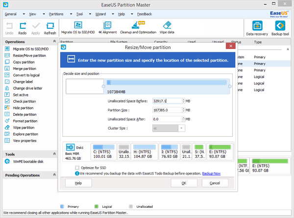
Task: Choose Resize/Move partition in Operations list
Action: (25, 56)
